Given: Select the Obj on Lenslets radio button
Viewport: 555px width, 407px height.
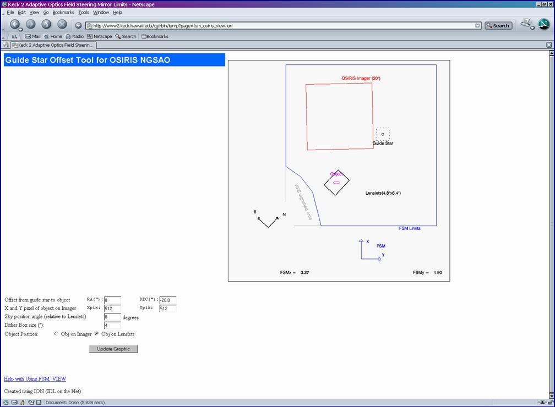Looking at the screenshot, I should coord(97,334).
